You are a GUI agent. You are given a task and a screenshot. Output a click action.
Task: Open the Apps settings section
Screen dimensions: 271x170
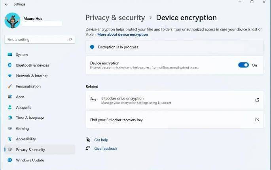pos(20,97)
